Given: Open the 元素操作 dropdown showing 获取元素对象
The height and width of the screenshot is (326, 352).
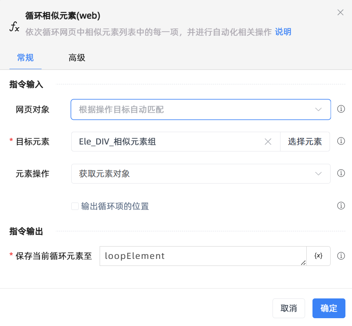Looking at the screenshot, I should tap(200, 174).
